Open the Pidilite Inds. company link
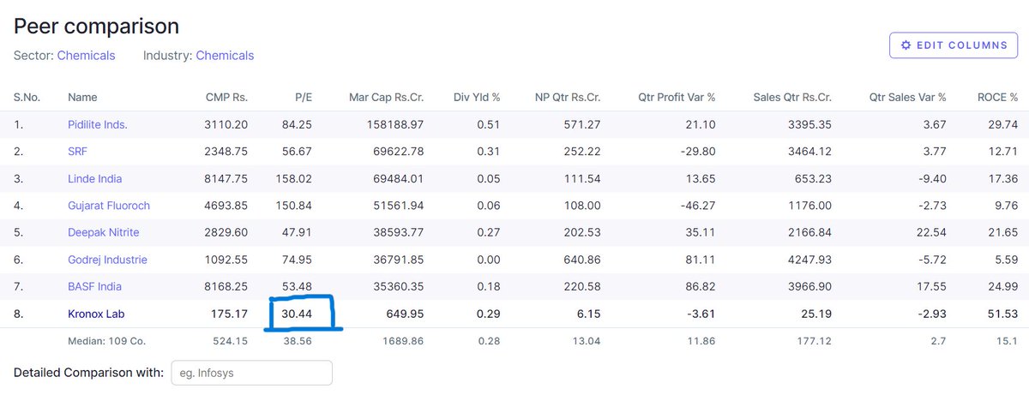1029x395 pixels. (x=98, y=125)
